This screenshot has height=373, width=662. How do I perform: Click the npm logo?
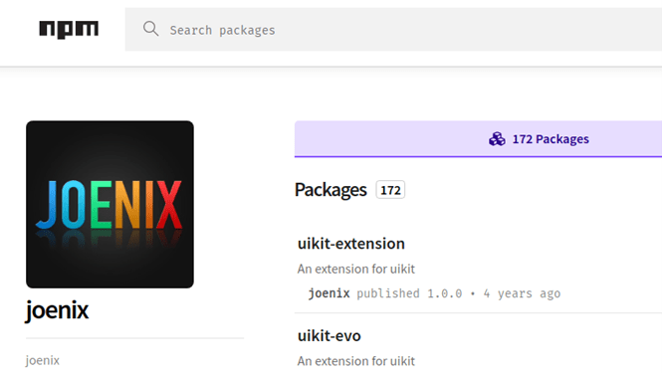69,30
